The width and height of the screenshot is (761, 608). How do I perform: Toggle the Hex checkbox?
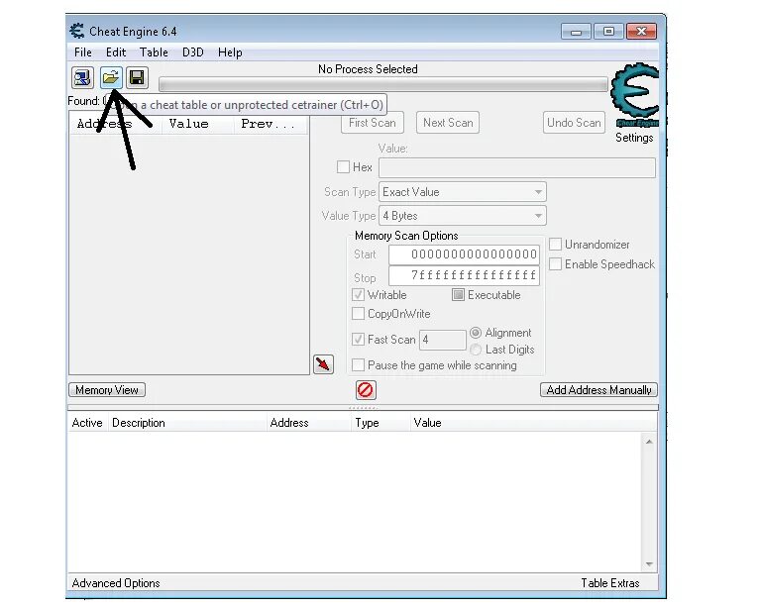pyautogui.click(x=343, y=167)
